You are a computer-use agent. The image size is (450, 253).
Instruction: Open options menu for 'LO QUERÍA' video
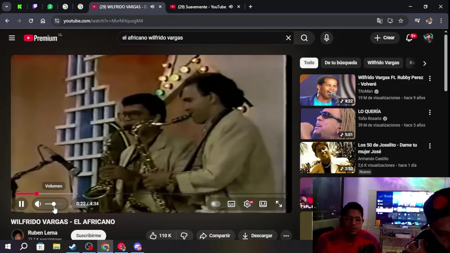tap(430, 112)
